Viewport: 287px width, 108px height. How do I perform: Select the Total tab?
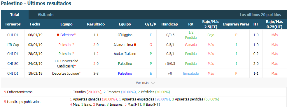pyautogui.click(x=15, y=15)
